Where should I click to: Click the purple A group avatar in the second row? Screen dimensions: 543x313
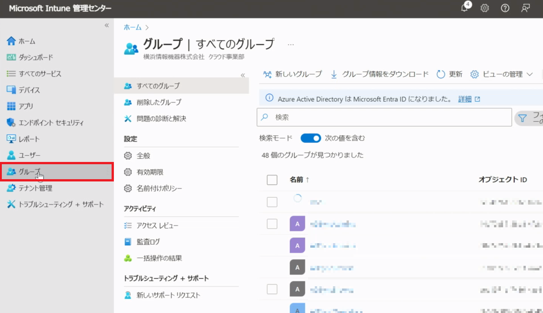coord(297,224)
